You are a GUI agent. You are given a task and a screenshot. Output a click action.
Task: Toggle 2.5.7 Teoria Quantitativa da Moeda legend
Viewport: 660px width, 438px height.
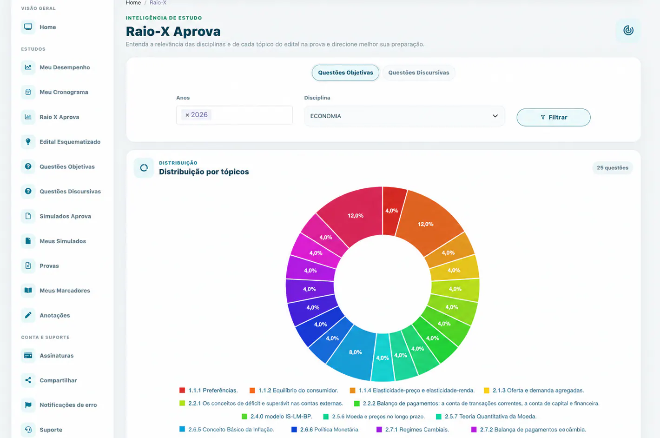pos(486,417)
